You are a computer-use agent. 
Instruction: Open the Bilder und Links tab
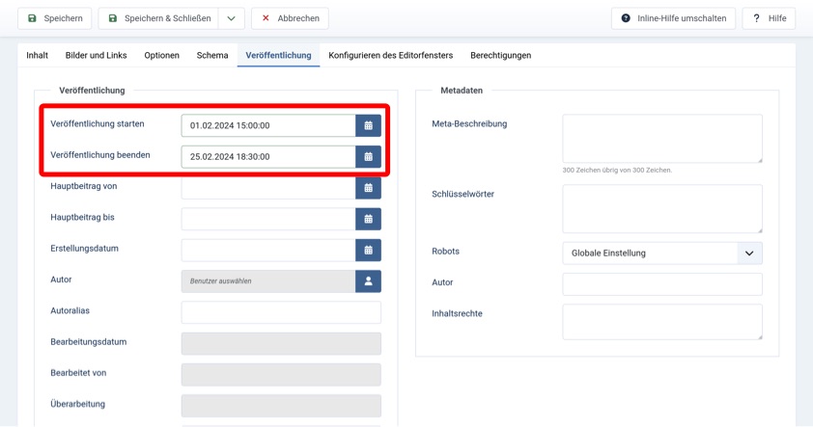coord(96,55)
